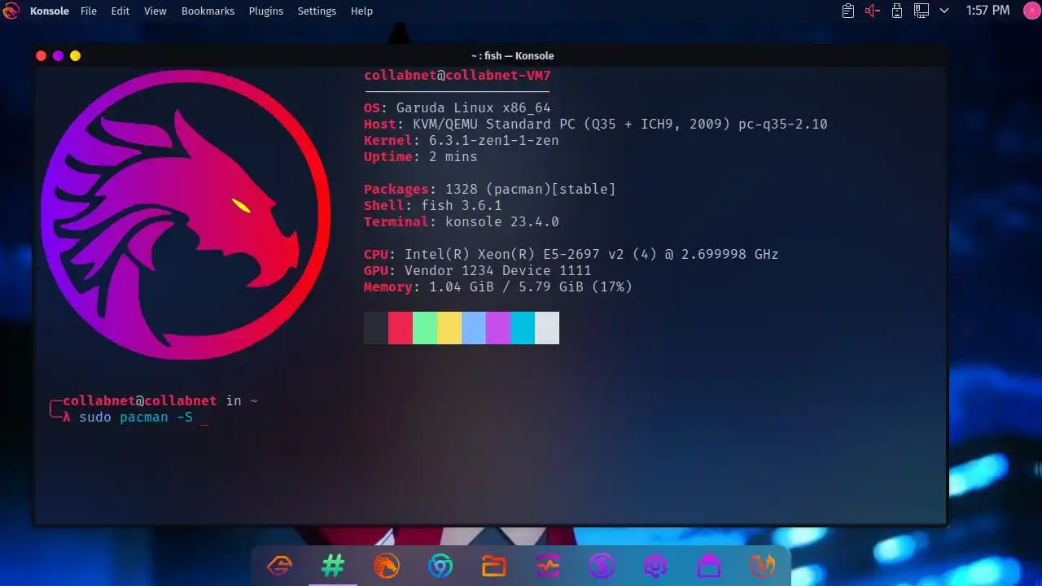Click the 'CPU: Intel(R) Xeon(R) E5-2697' line
The width and height of the screenshot is (1042, 586).
[x=571, y=255]
